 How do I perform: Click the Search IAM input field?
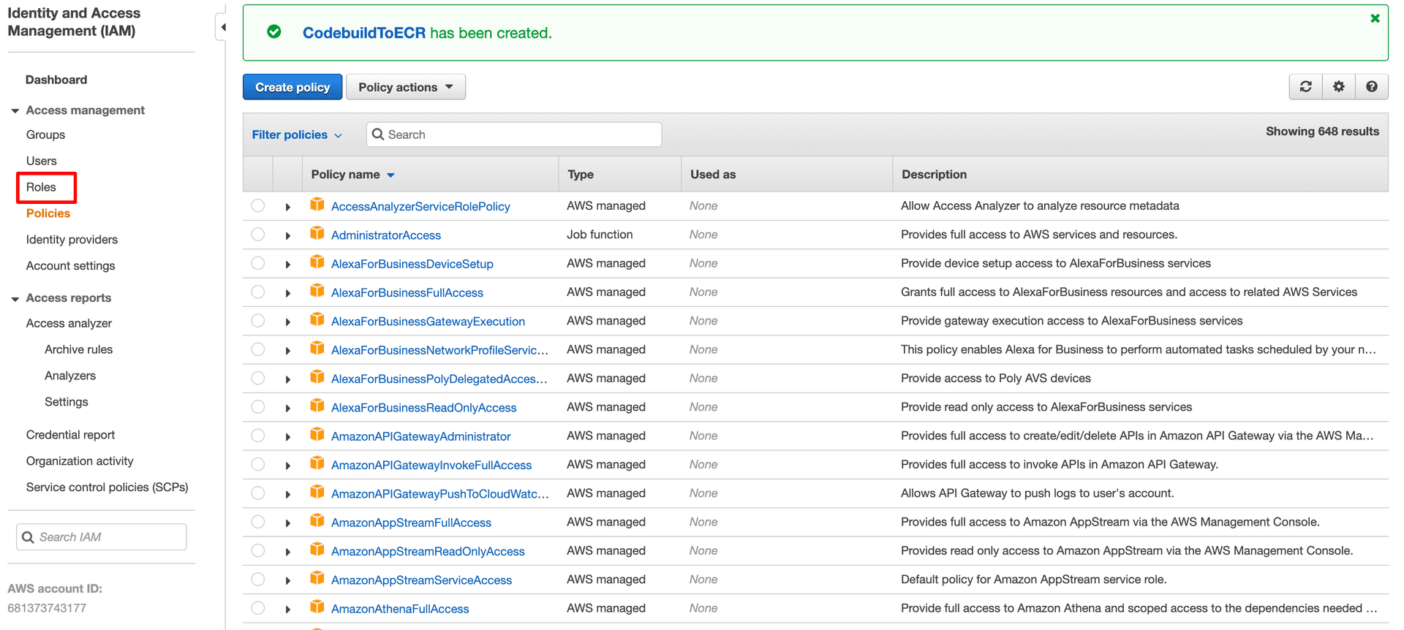pyautogui.click(x=102, y=537)
